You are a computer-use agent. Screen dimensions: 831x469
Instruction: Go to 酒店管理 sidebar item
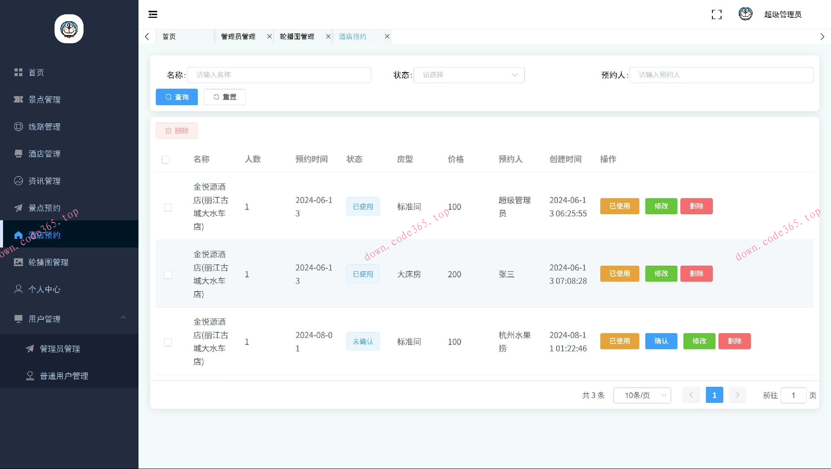(x=44, y=154)
